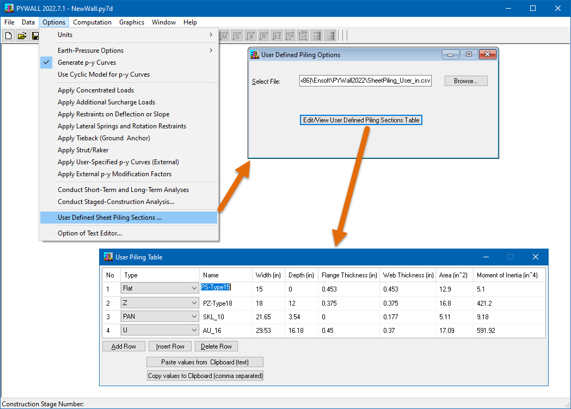The height and width of the screenshot is (409, 571).
Task: Open the R diagram plot icon
Action: pyautogui.click(x=263, y=35)
